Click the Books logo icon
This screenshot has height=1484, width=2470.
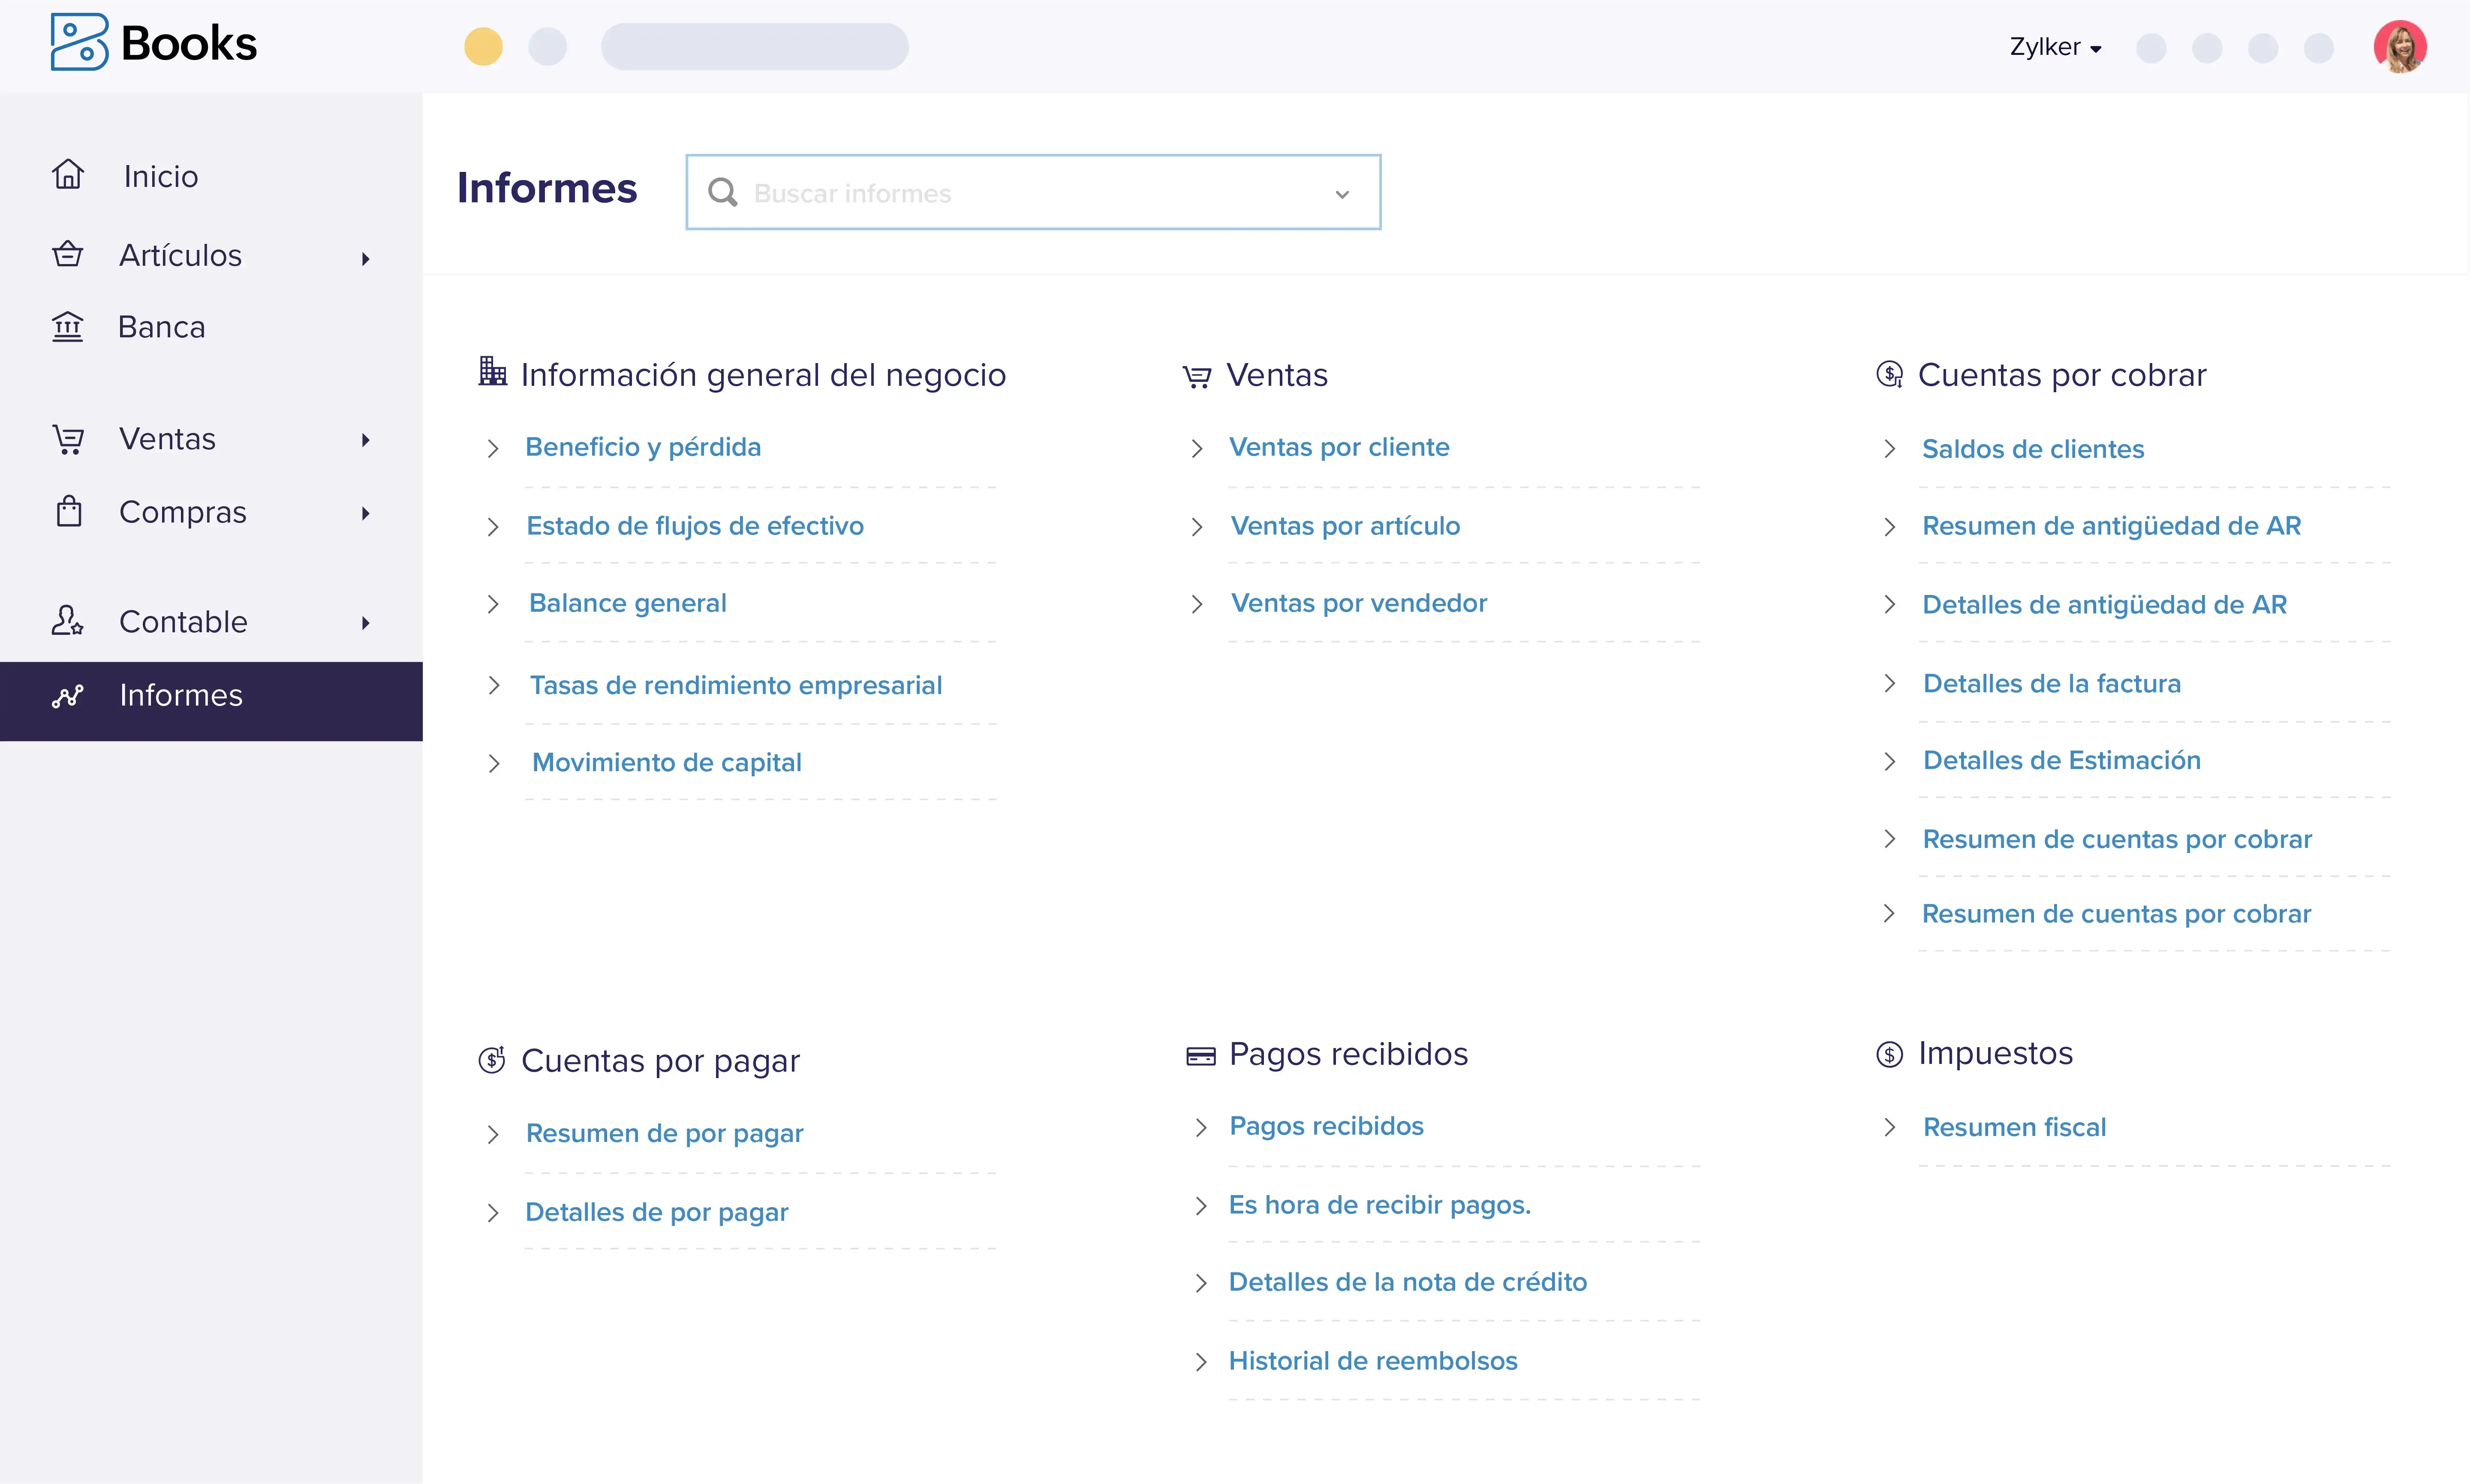[79, 42]
